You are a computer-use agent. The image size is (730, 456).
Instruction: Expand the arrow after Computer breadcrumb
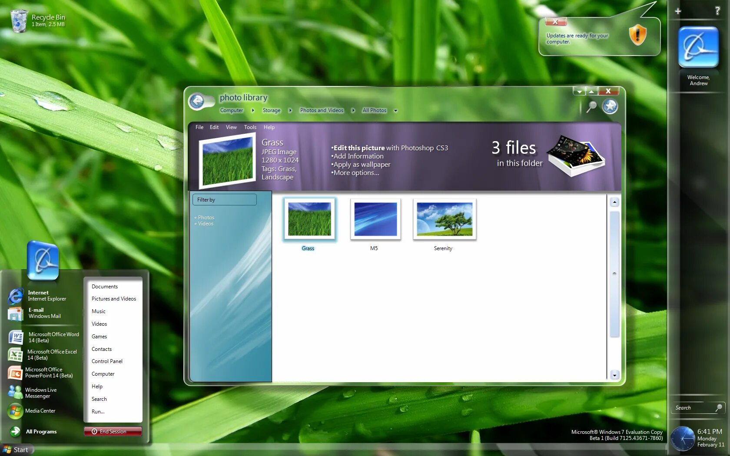point(253,110)
